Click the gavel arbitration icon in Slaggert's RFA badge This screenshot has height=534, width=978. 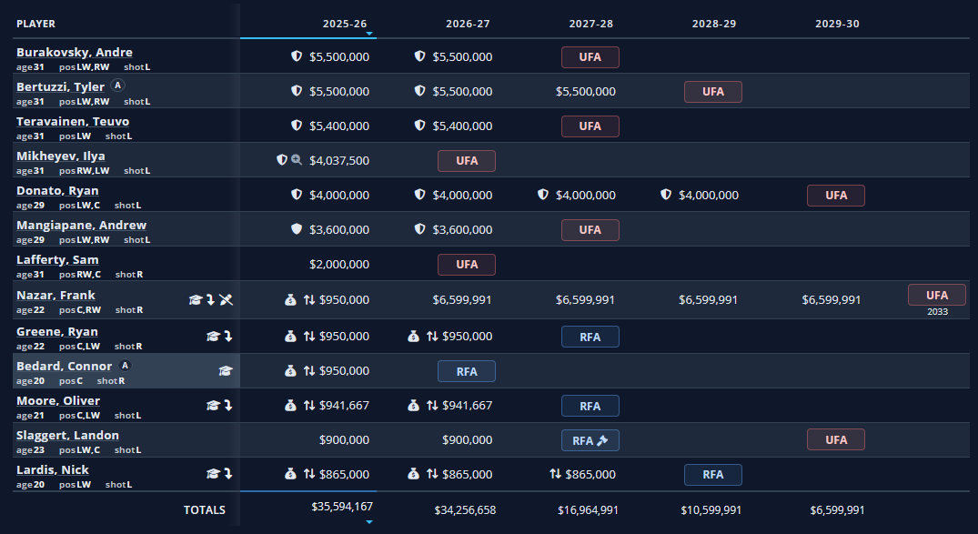[602, 440]
